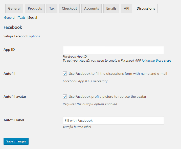This screenshot has height=149, width=181.
Task: Click 'Facebook App ID is necessary' note
Action: [85, 81]
